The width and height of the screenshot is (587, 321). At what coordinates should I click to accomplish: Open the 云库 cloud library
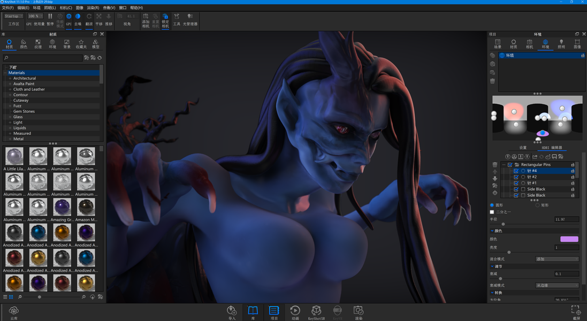tap(14, 312)
